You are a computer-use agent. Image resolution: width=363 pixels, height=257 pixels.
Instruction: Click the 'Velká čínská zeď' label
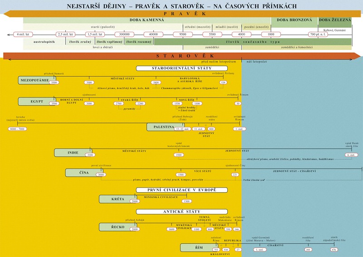[x=254, y=180]
